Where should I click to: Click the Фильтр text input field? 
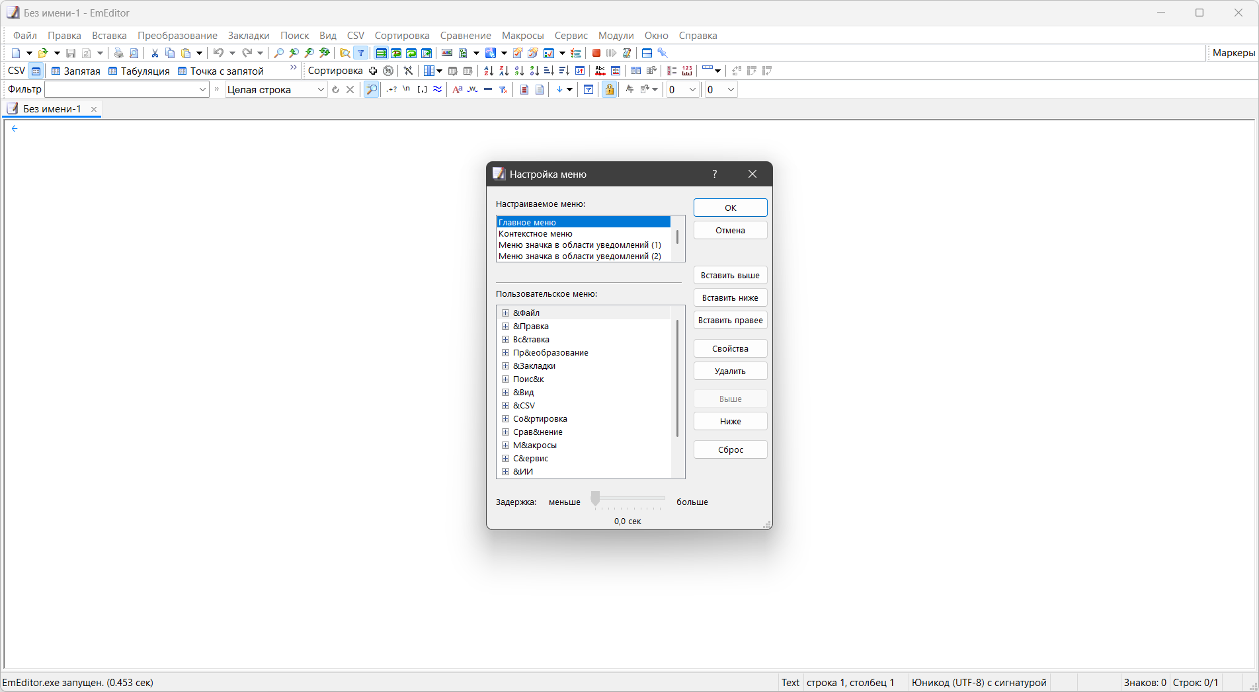pyautogui.click(x=127, y=89)
